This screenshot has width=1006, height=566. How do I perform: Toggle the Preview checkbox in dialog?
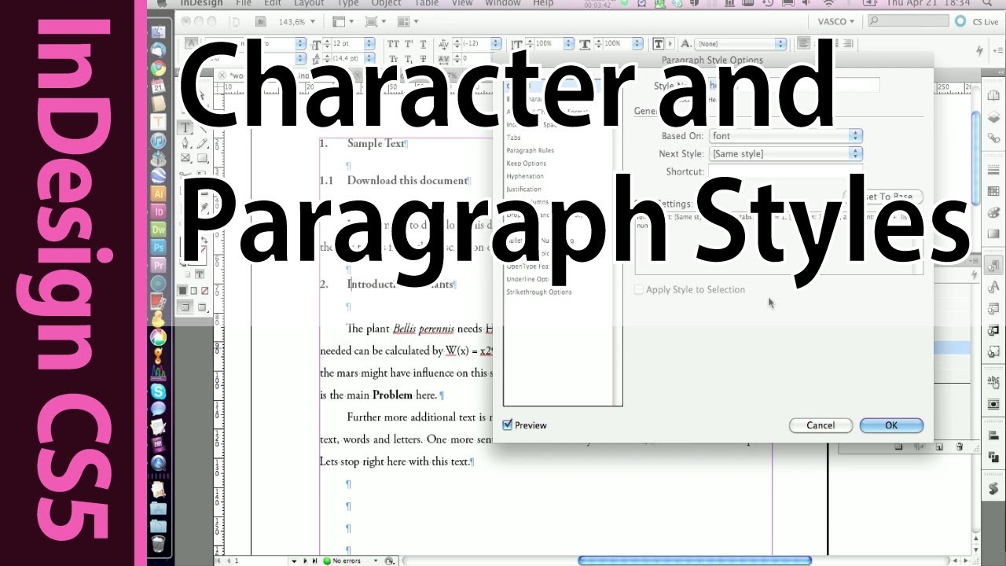pyautogui.click(x=508, y=425)
